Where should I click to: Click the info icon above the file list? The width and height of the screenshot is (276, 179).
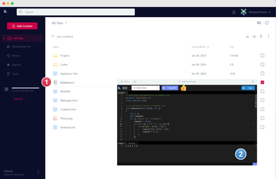[267, 23]
